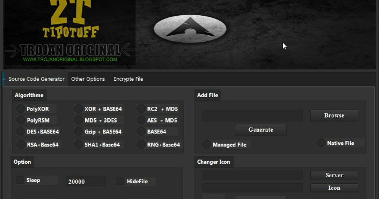Select the Managed File radio option

click(206, 144)
